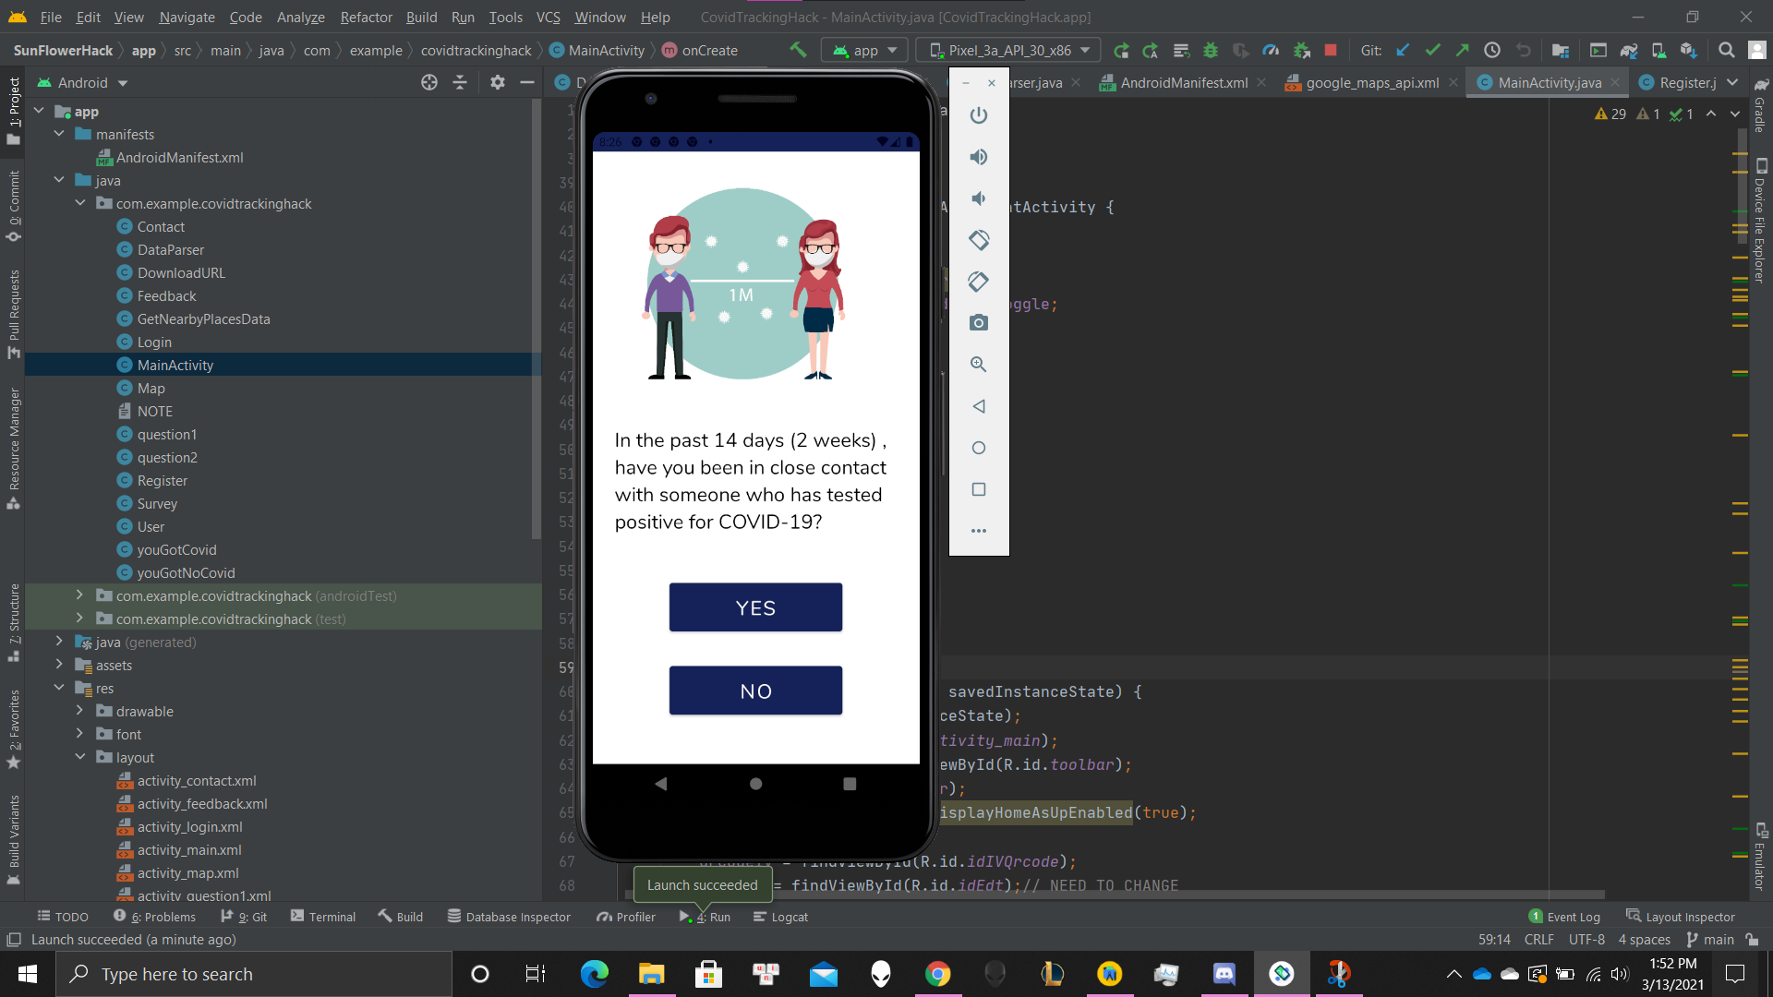Stop the running app with red square
The image size is (1773, 997).
pyautogui.click(x=1331, y=51)
